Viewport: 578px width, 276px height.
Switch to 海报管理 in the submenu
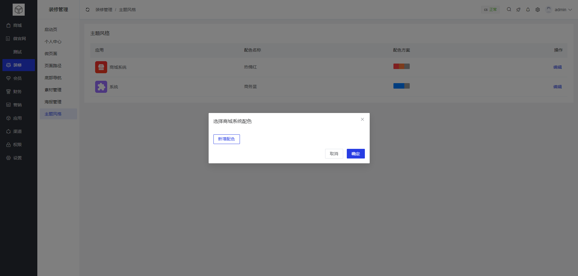click(53, 102)
